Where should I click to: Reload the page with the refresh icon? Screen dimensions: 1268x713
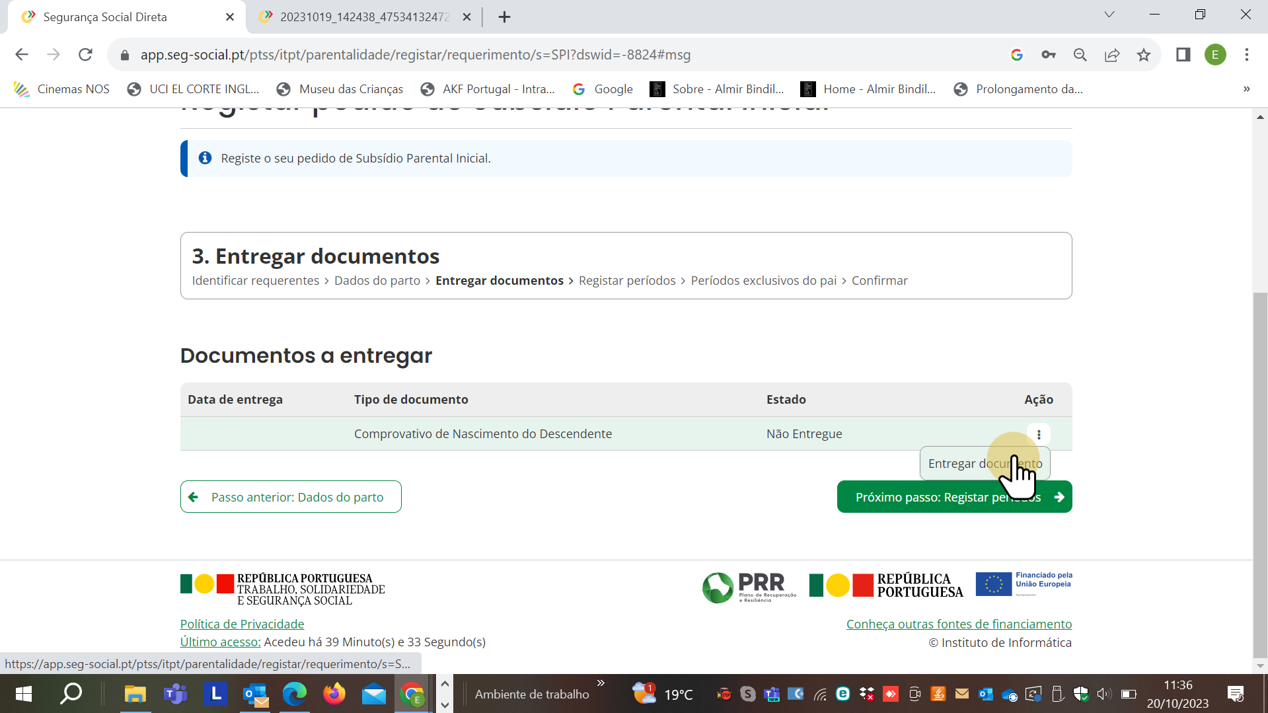click(85, 55)
